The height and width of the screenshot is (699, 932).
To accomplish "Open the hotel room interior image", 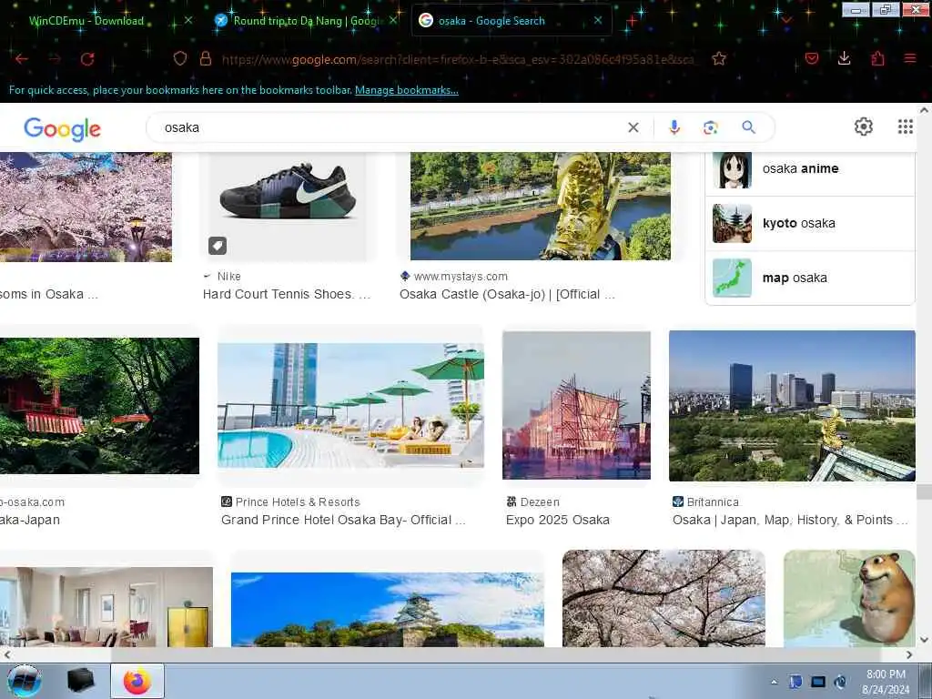I will click(106, 607).
